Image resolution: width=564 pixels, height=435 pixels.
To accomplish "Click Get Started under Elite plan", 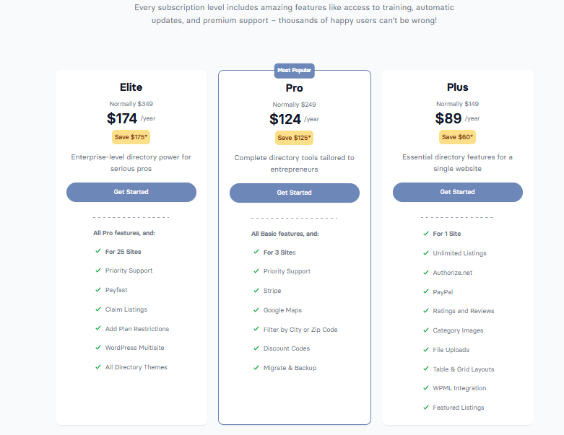I will 131,192.
